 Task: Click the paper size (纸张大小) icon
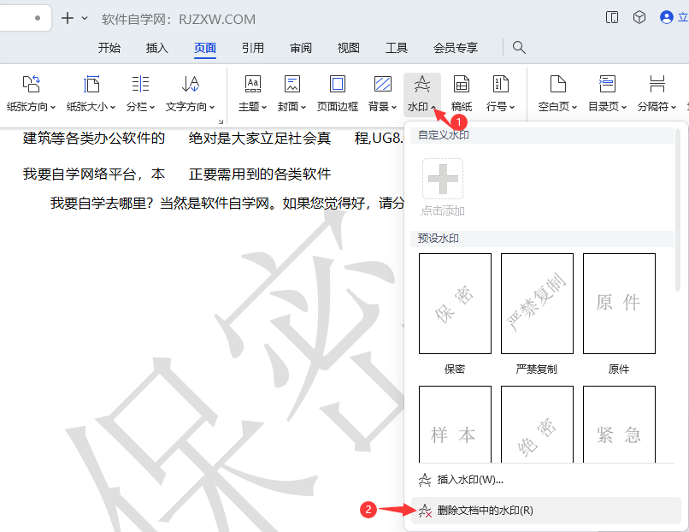pyautogui.click(x=91, y=84)
